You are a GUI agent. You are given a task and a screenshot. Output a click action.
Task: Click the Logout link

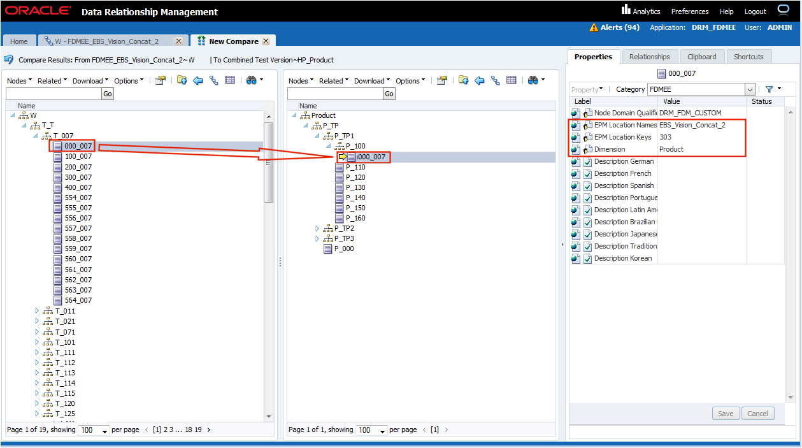(x=755, y=11)
